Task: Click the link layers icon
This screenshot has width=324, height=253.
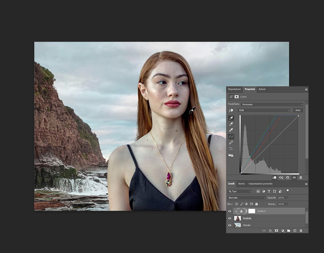Action: point(264,231)
